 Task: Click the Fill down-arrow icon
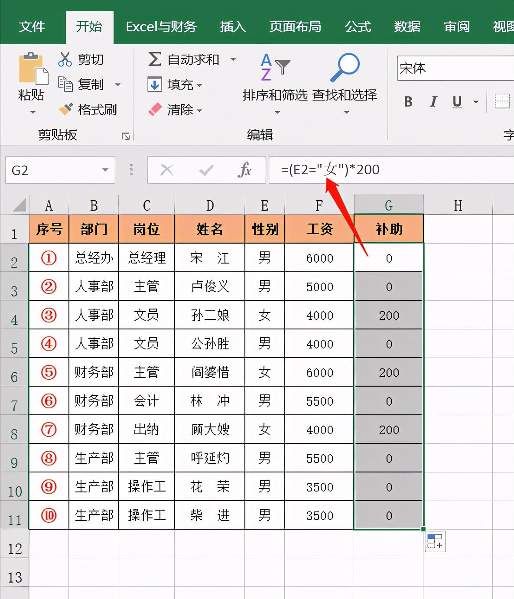[154, 84]
